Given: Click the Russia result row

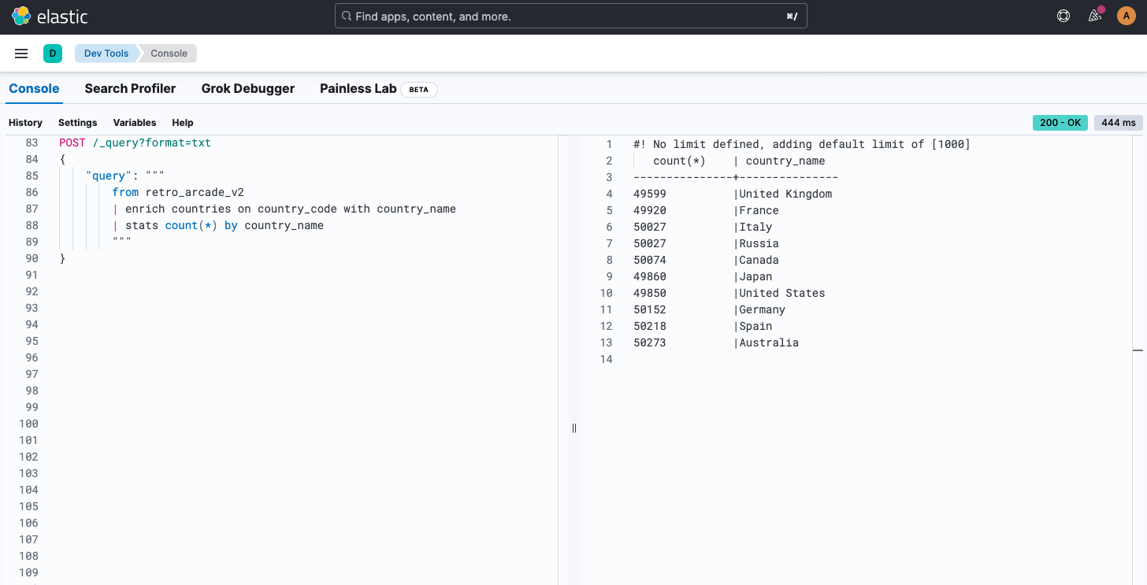Looking at the screenshot, I should click(x=706, y=243).
